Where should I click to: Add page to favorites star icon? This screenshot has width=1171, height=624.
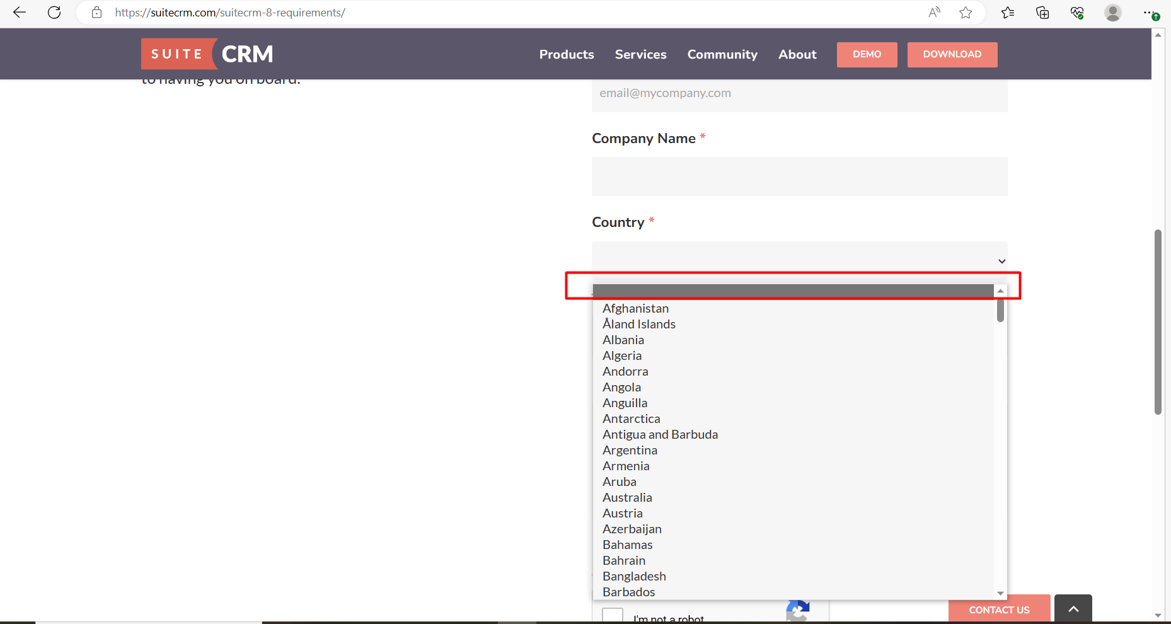click(966, 13)
